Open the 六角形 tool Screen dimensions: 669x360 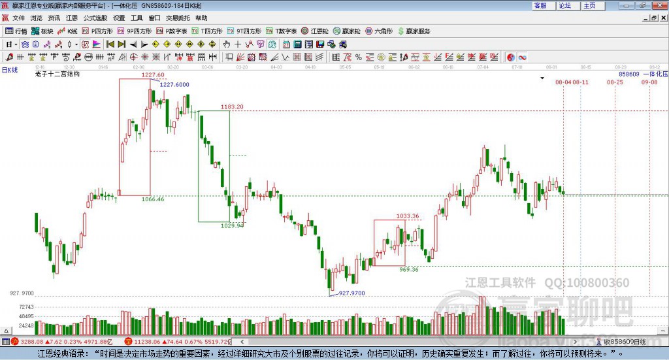point(379,31)
